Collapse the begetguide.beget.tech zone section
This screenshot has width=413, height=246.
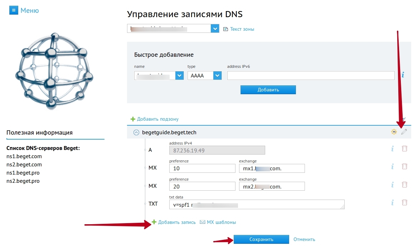pos(136,132)
